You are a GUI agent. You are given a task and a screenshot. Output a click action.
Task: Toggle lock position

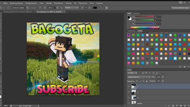(x=143, y=81)
